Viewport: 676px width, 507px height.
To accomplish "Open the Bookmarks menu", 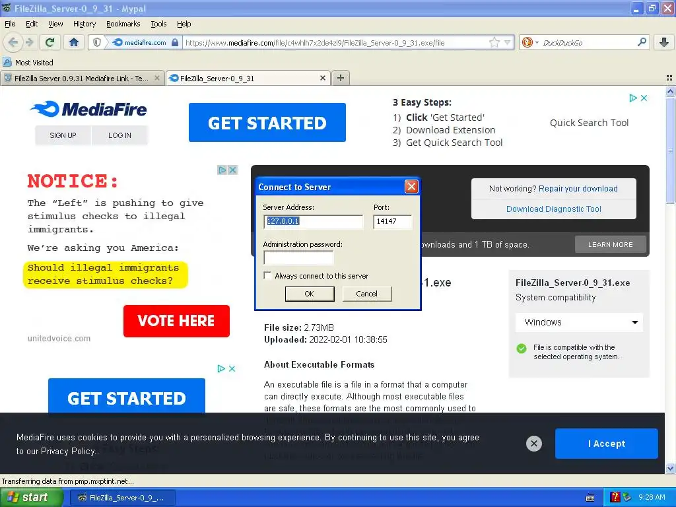I will (123, 24).
